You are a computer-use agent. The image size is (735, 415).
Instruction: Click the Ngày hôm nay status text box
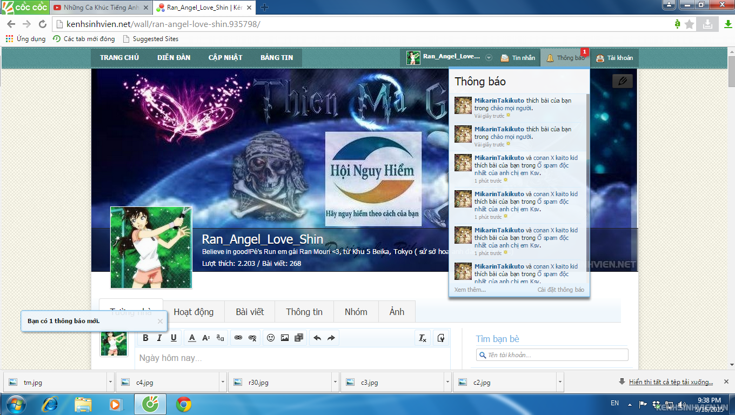(293, 358)
